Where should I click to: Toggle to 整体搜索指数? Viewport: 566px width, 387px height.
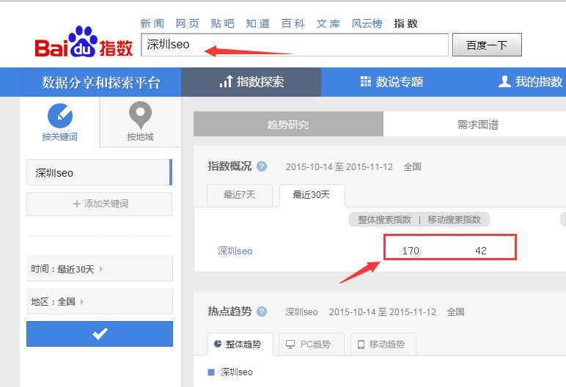pos(384,219)
